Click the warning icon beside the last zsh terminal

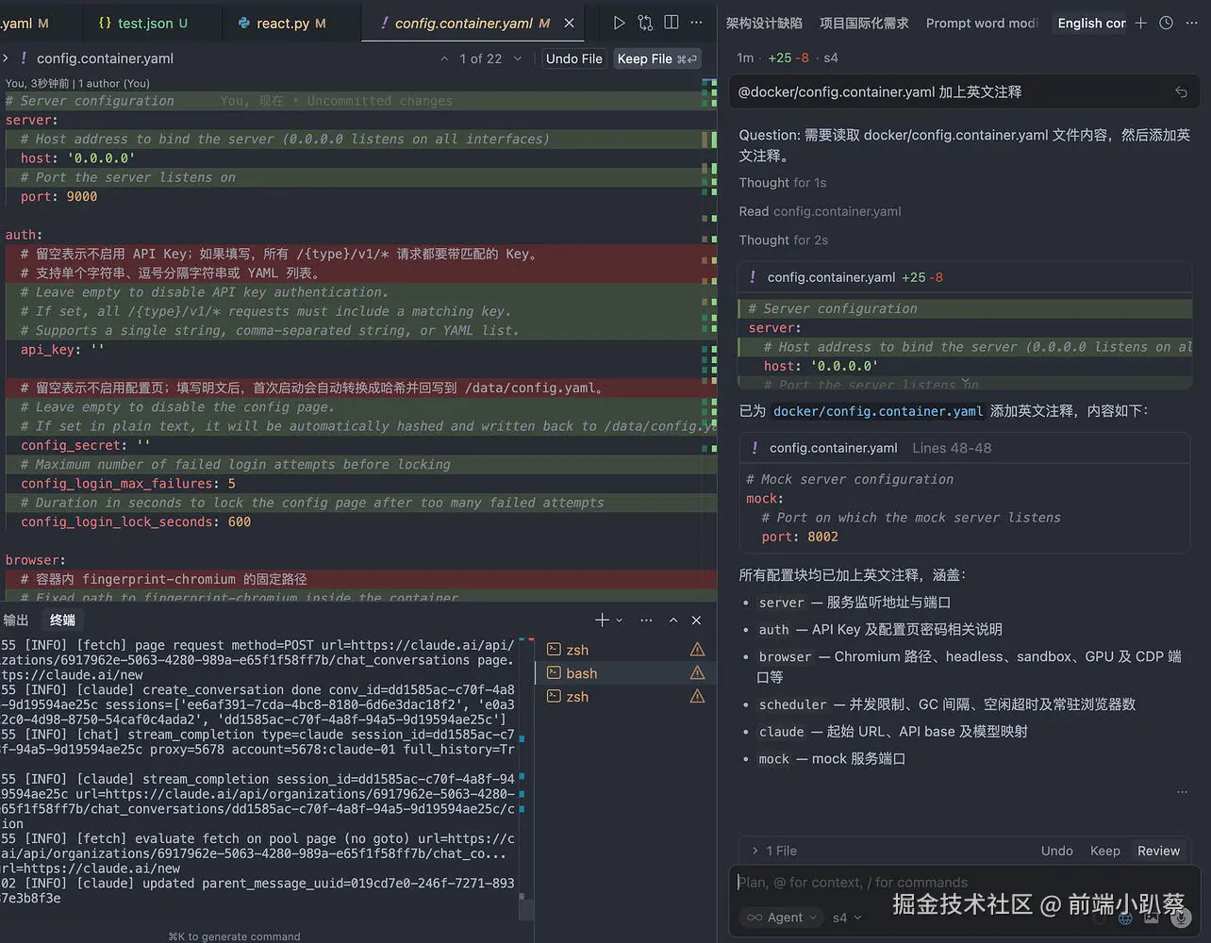point(697,696)
